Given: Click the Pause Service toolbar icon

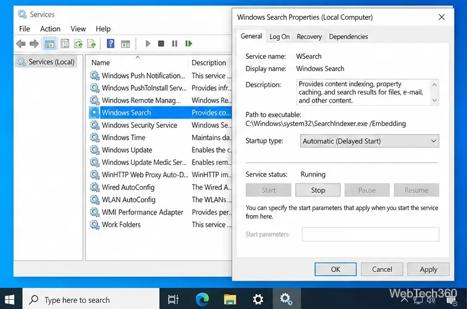Looking at the screenshot, I should pos(175,44).
